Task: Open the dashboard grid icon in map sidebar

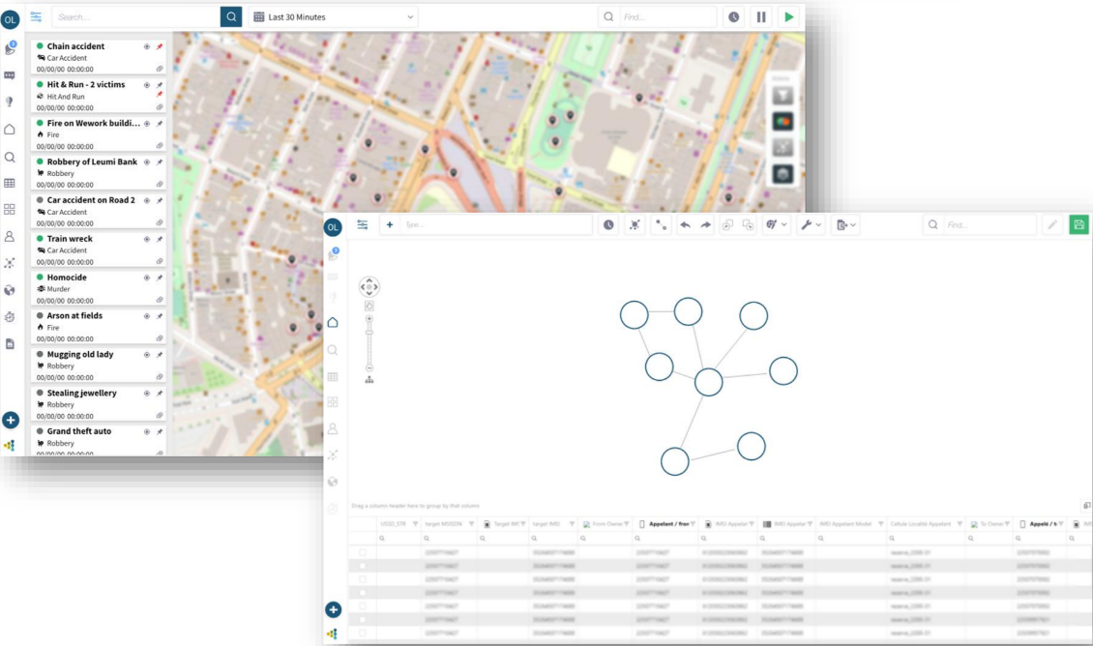Action: (x=10, y=209)
